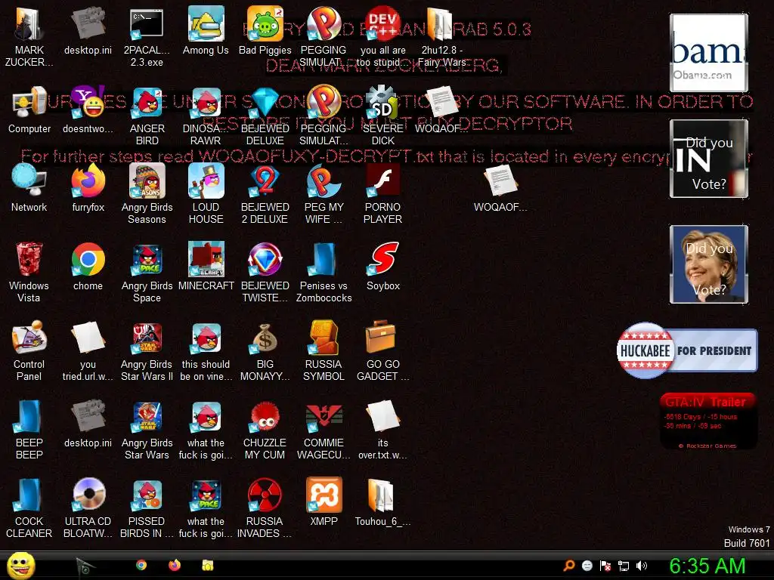The width and height of the screenshot is (774, 580).
Task: Open Chrome from the taskbar
Action: click(x=141, y=565)
